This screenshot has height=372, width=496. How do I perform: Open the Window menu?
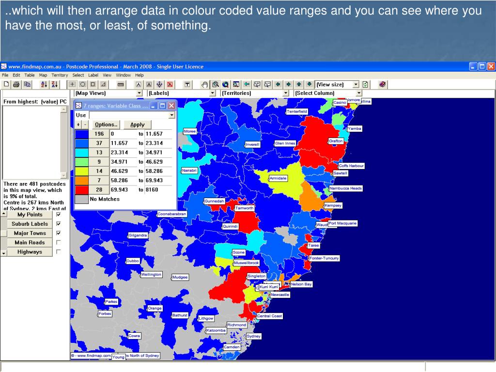coord(123,75)
